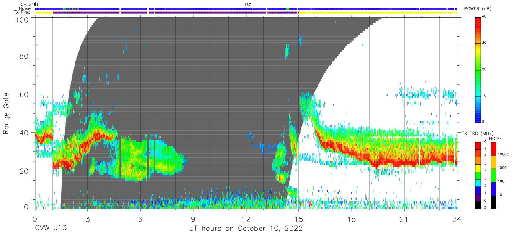The width and height of the screenshot is (514, 237).
Task: Click the blue segment of the NOISE colorbar
Action: (493, 189)
